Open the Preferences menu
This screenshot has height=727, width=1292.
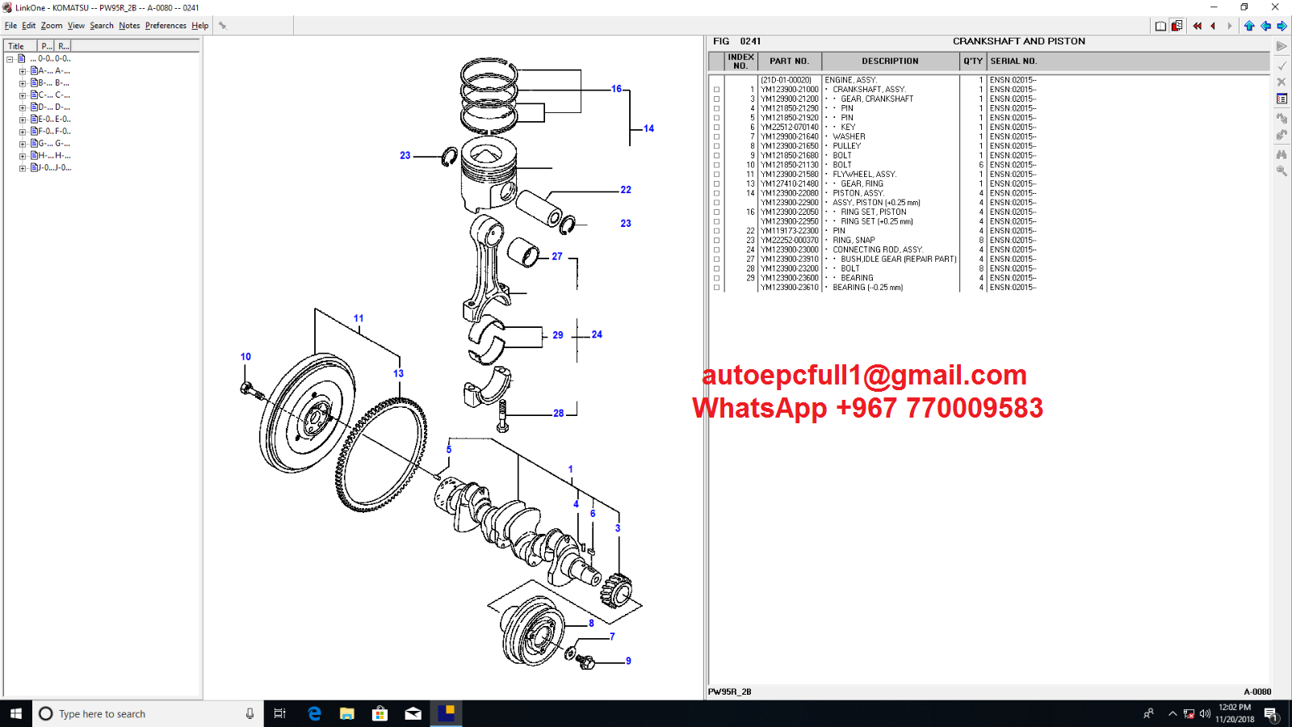pyautogui.click(x=166, y=26)
